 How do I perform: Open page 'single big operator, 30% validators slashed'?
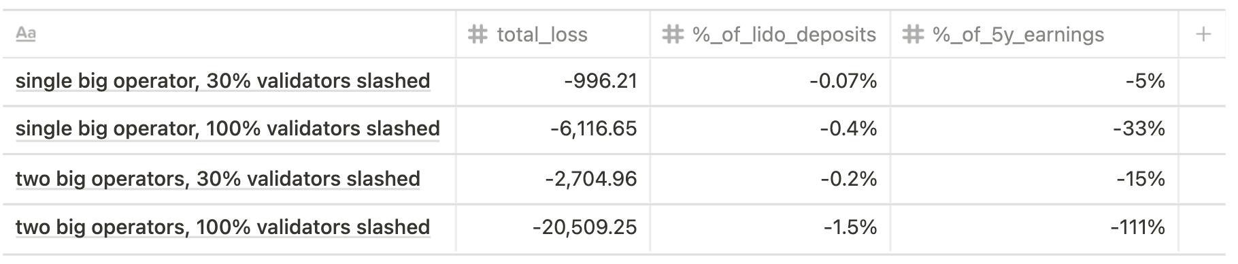(x=222, y=81)
